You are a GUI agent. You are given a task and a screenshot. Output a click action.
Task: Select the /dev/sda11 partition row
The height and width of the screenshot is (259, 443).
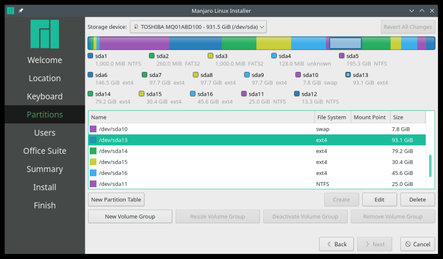pyautogui.click(x=257, y=184)
